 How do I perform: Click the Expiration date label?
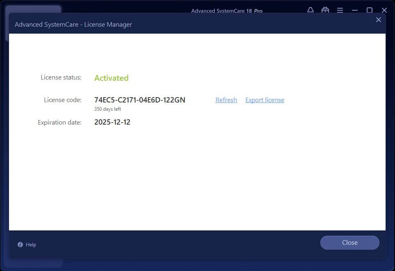(59, 123)
